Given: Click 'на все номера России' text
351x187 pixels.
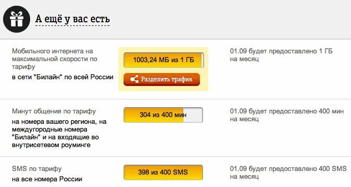Looking at the screenshot, I should point(47,179).
